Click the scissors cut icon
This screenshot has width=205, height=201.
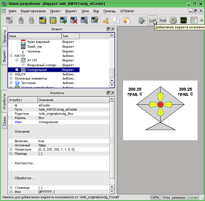click(x=106, y=20)
